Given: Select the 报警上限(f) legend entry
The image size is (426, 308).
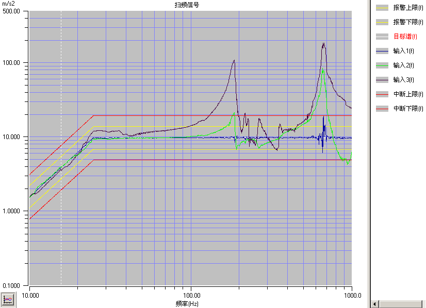Looking at the screenshot, I should [408, 8].
